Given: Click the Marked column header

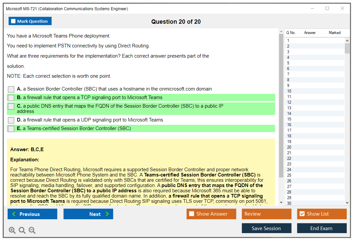Looking at the screenshot, I should 335,33.
